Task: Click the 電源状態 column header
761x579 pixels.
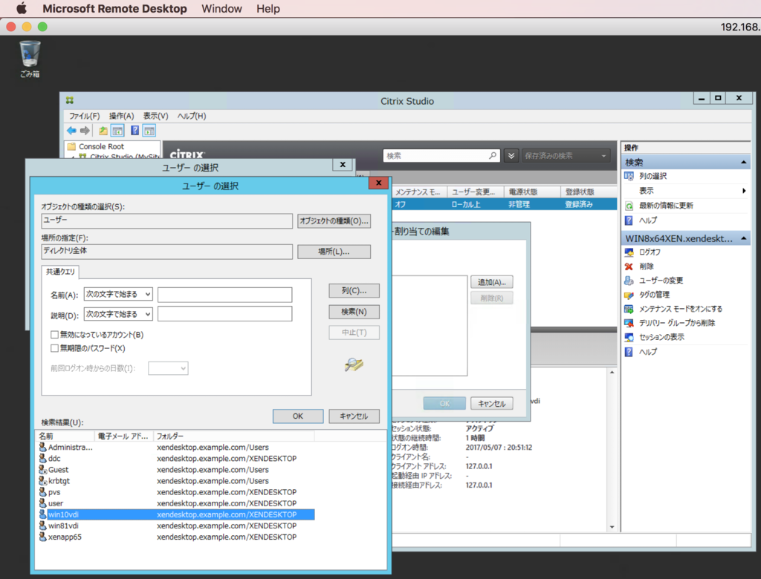Action: coord(532,192)
